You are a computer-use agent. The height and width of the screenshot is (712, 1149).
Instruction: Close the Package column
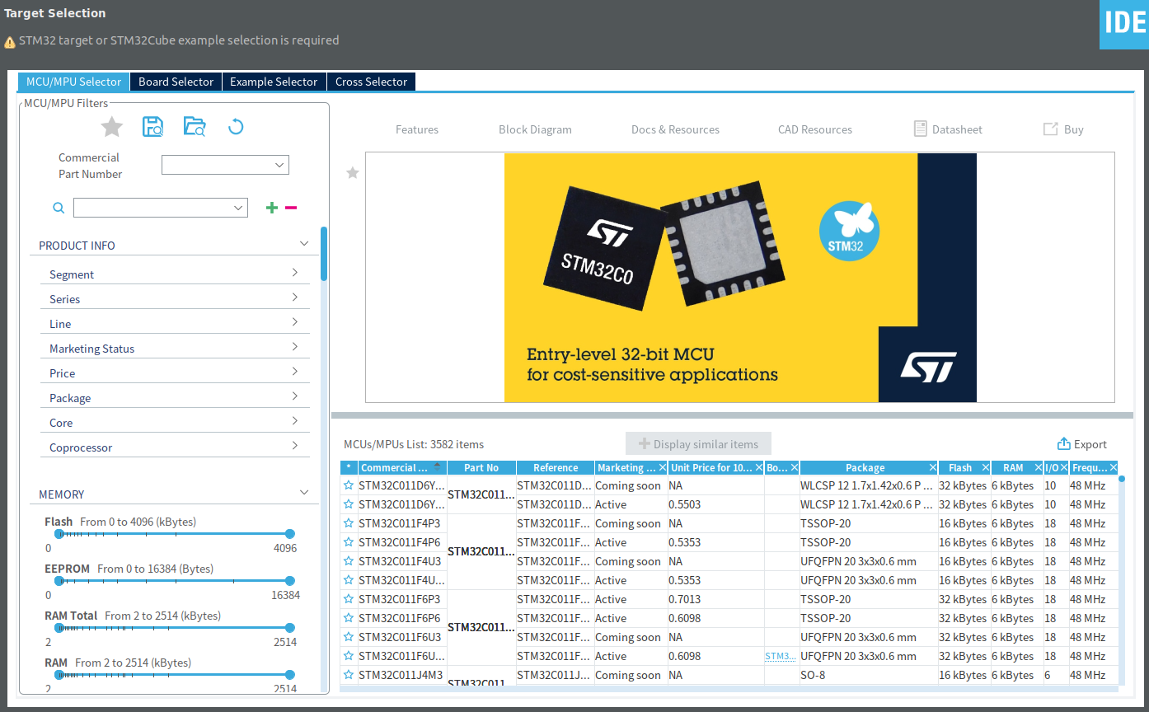tap(932, 467)
